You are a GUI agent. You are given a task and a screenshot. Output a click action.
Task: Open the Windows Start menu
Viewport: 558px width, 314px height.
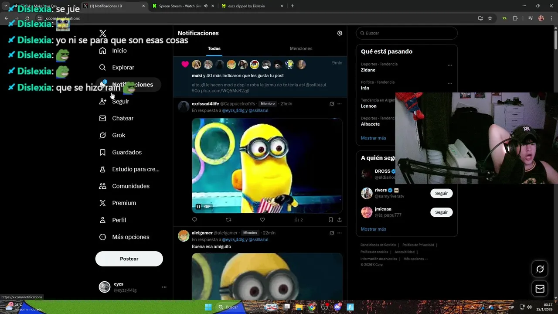pyautogui.click(x=208, y=307)
